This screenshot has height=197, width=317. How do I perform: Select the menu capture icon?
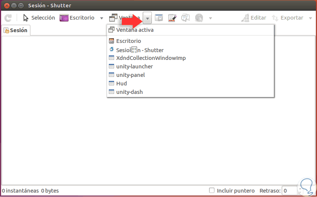coord(172,18)
